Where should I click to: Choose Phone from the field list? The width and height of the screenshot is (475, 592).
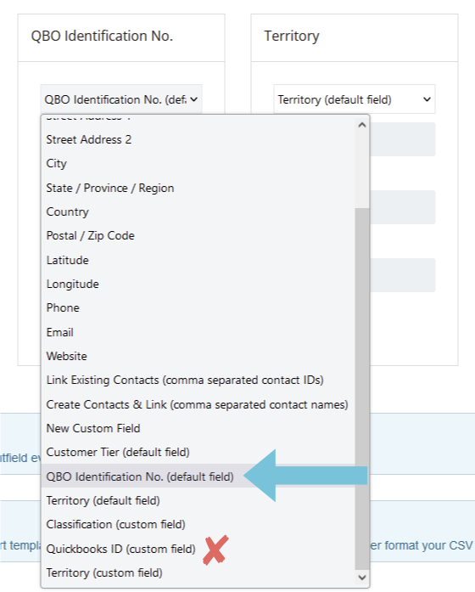[x=198, y=307]
